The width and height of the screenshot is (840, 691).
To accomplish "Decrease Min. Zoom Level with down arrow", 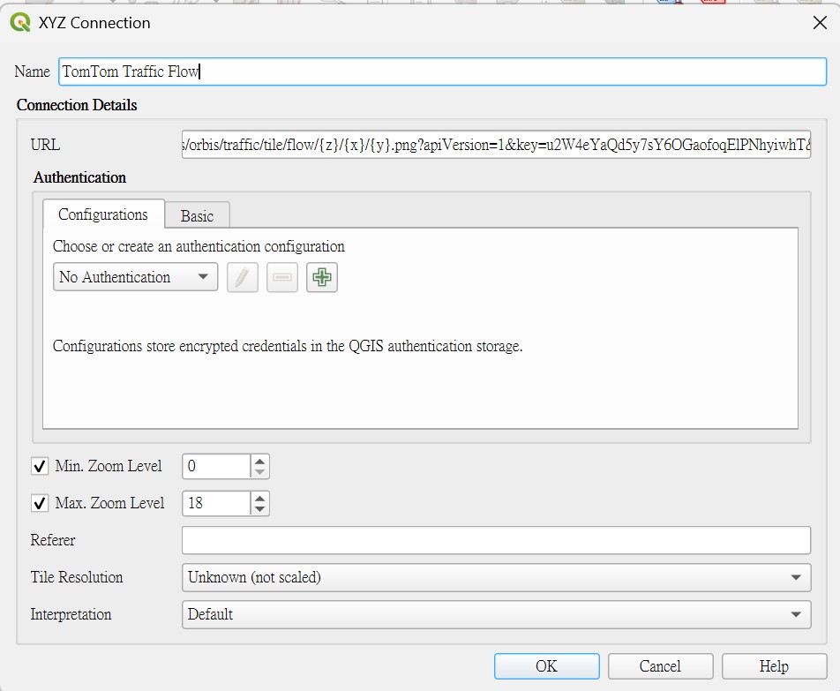I will [259, 472].
